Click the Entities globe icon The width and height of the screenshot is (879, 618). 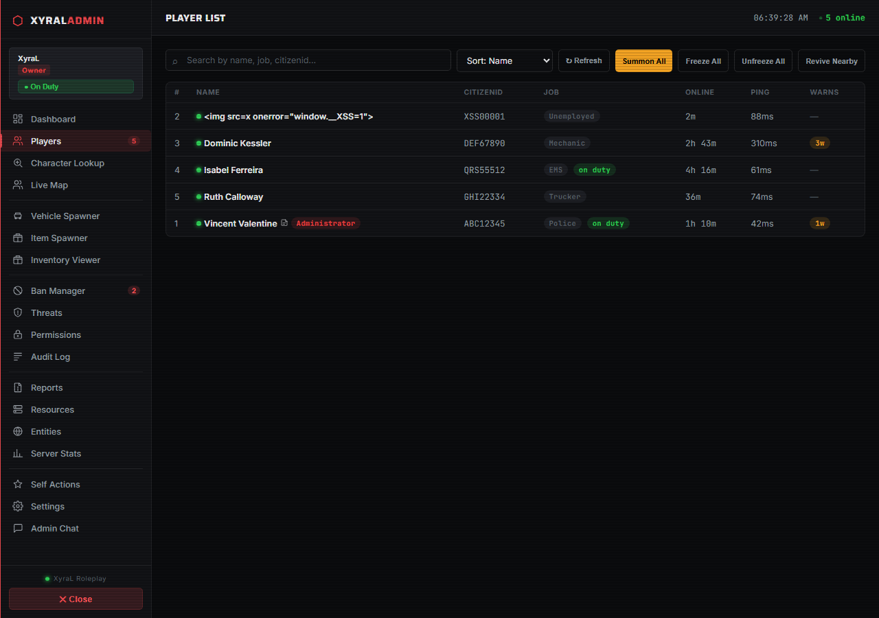pos(18,431)
